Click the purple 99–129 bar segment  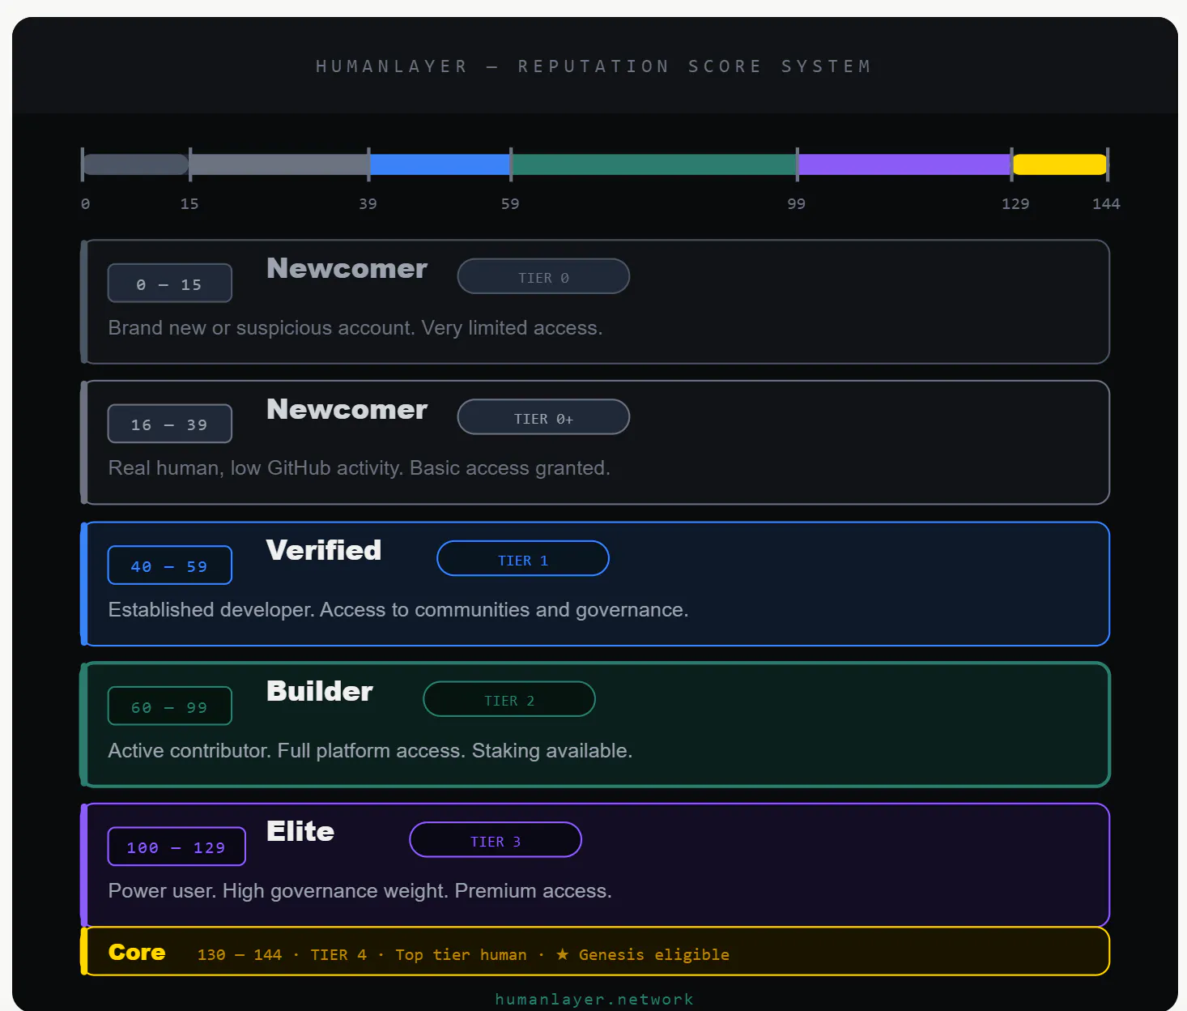coord(904,164)
